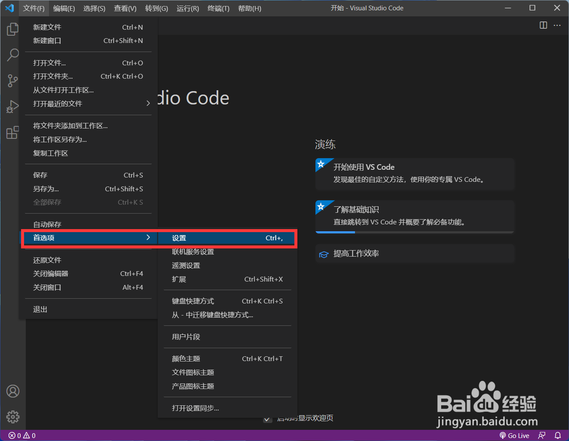Open the 编辑(E) menu
This screenshot has width=569, height=441.
[64, 9]
